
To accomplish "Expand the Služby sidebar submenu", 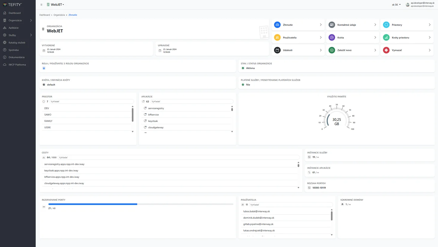I will (31, 35).
